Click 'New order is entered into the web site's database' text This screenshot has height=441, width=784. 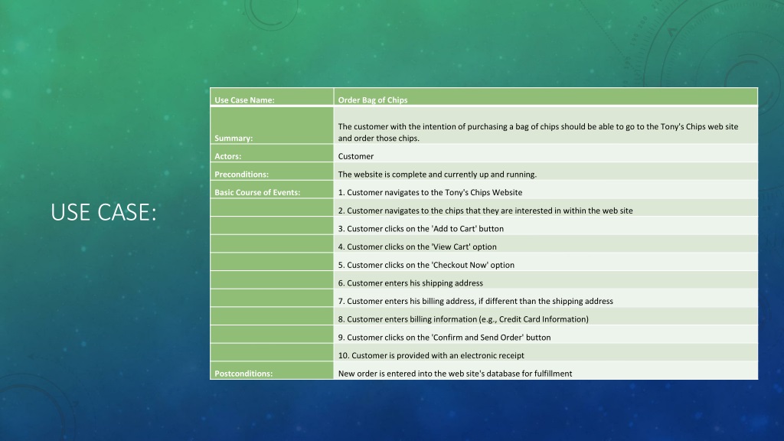pyautogui.click(x=455, y=374)
